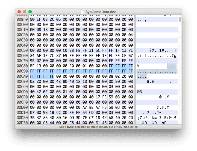The image size is (197, 151).
Task: Select offset label 00C50
Action: pyautogui.click(x=22, y=50)
